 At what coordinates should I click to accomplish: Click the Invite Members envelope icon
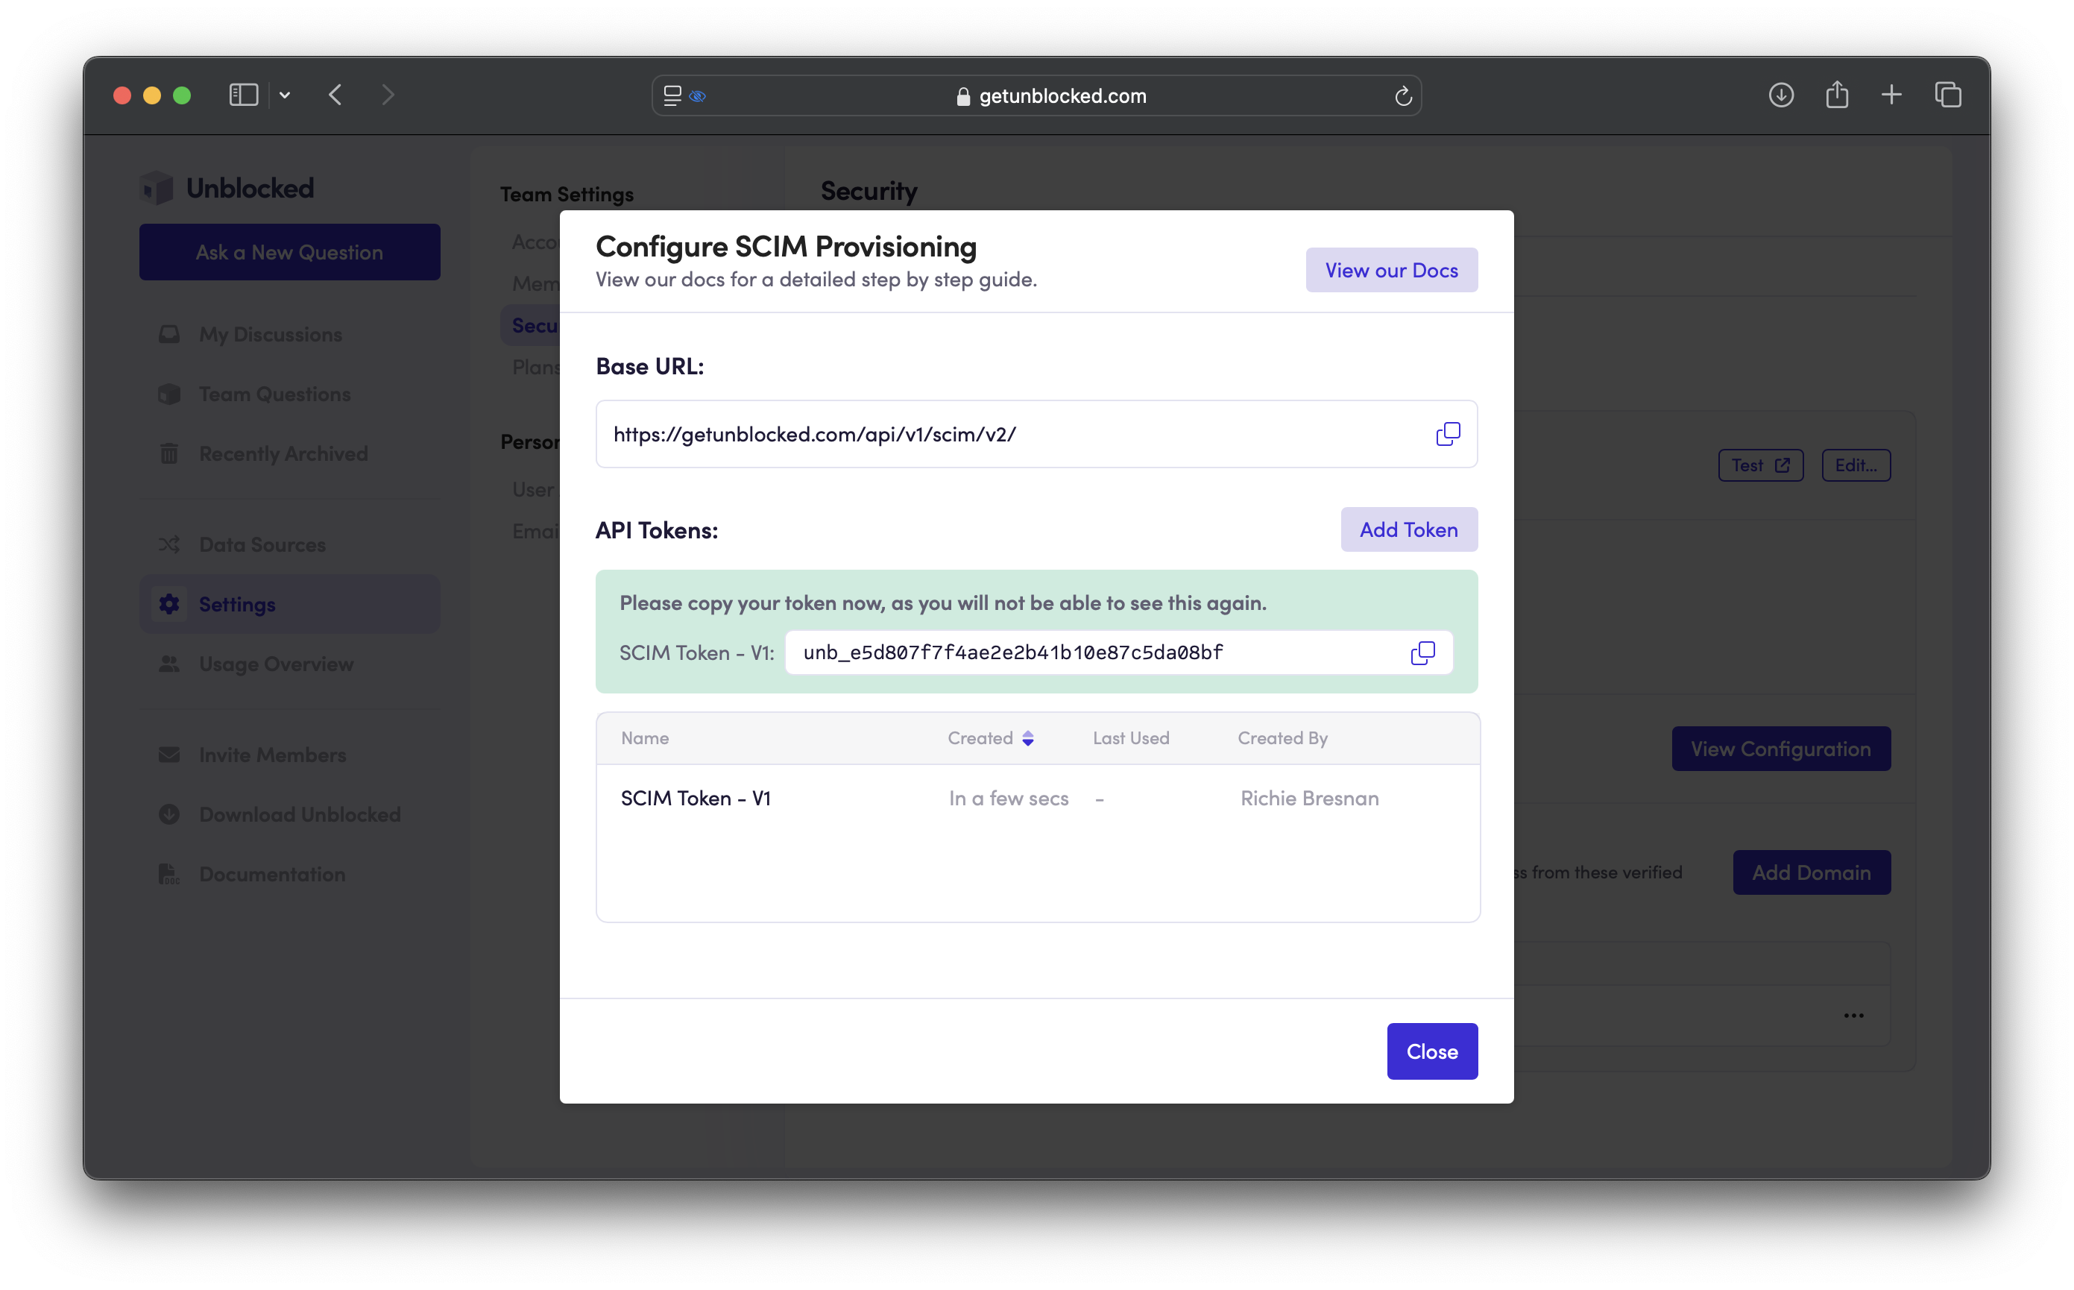coord(168,755)
